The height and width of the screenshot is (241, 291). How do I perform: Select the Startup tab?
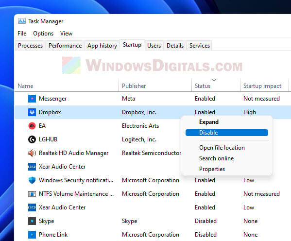pyautogui.click(x=132, y=45)
